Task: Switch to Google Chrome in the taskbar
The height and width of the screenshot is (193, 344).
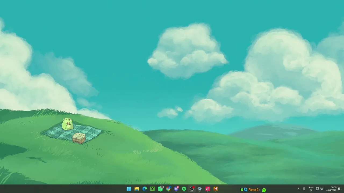Action: [168, 189]
